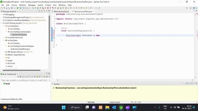Viewport: 198px width, 111px height.
Task: Open the Source menu
Action: pyautogui.click(x=14, y=5)
